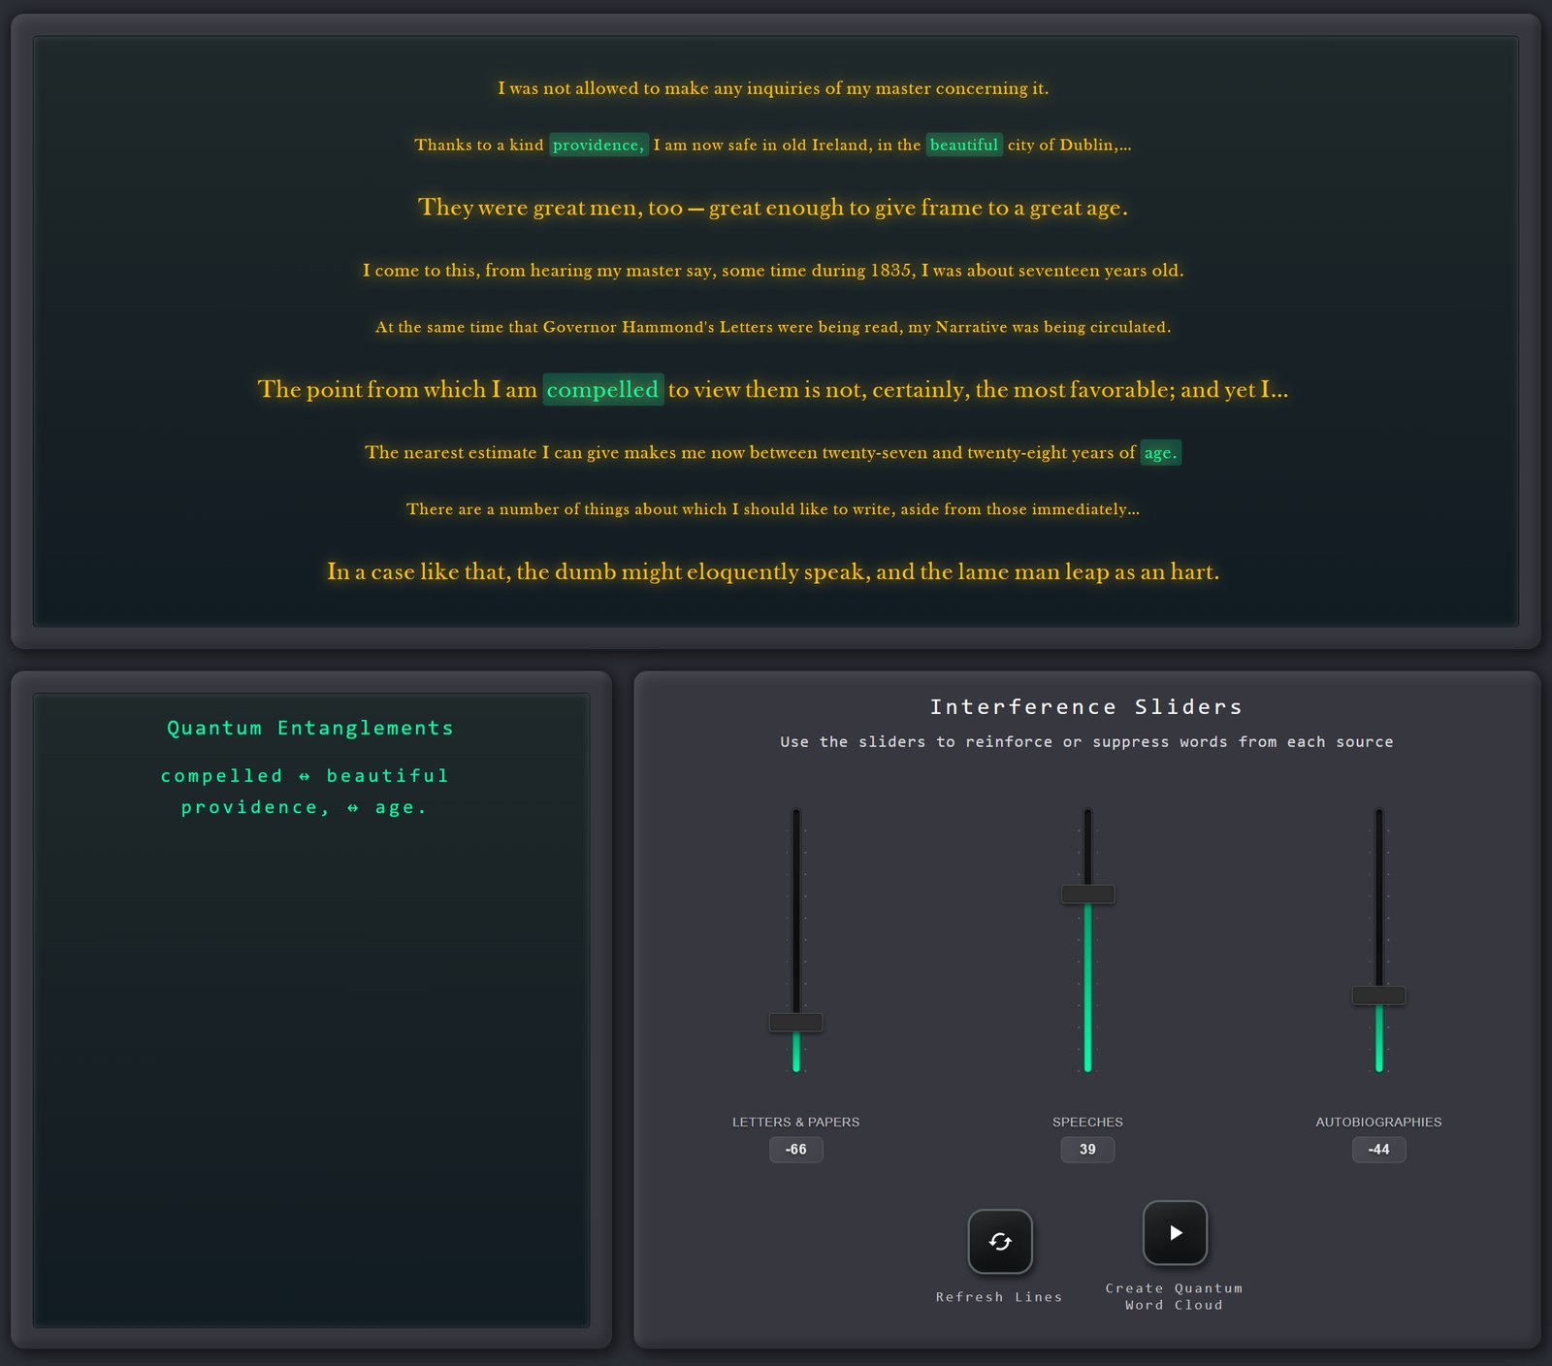Click the "Quantum Entanglements" heading
The height and width of the screenshot is (1366, 1552).
tap(310, 729)
